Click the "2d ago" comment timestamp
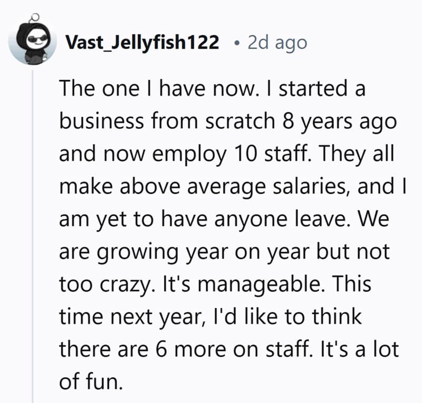Image resolution: width=422 pixels, height=403 pixels. pyautogui.click(x=277, y=42)
